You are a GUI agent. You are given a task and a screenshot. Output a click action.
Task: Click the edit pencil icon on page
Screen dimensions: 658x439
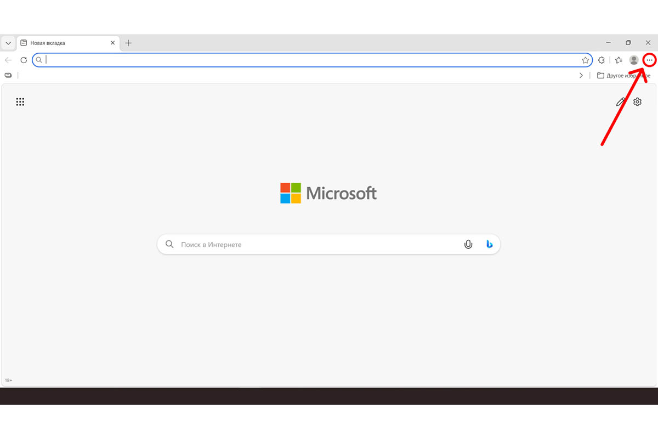click(621, 102)
